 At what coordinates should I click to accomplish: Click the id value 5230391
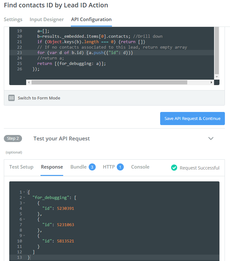click(65, 209)
